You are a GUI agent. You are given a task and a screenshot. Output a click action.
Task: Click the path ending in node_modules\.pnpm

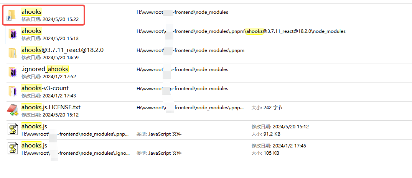pyautogui.click(x=191, y=50)
